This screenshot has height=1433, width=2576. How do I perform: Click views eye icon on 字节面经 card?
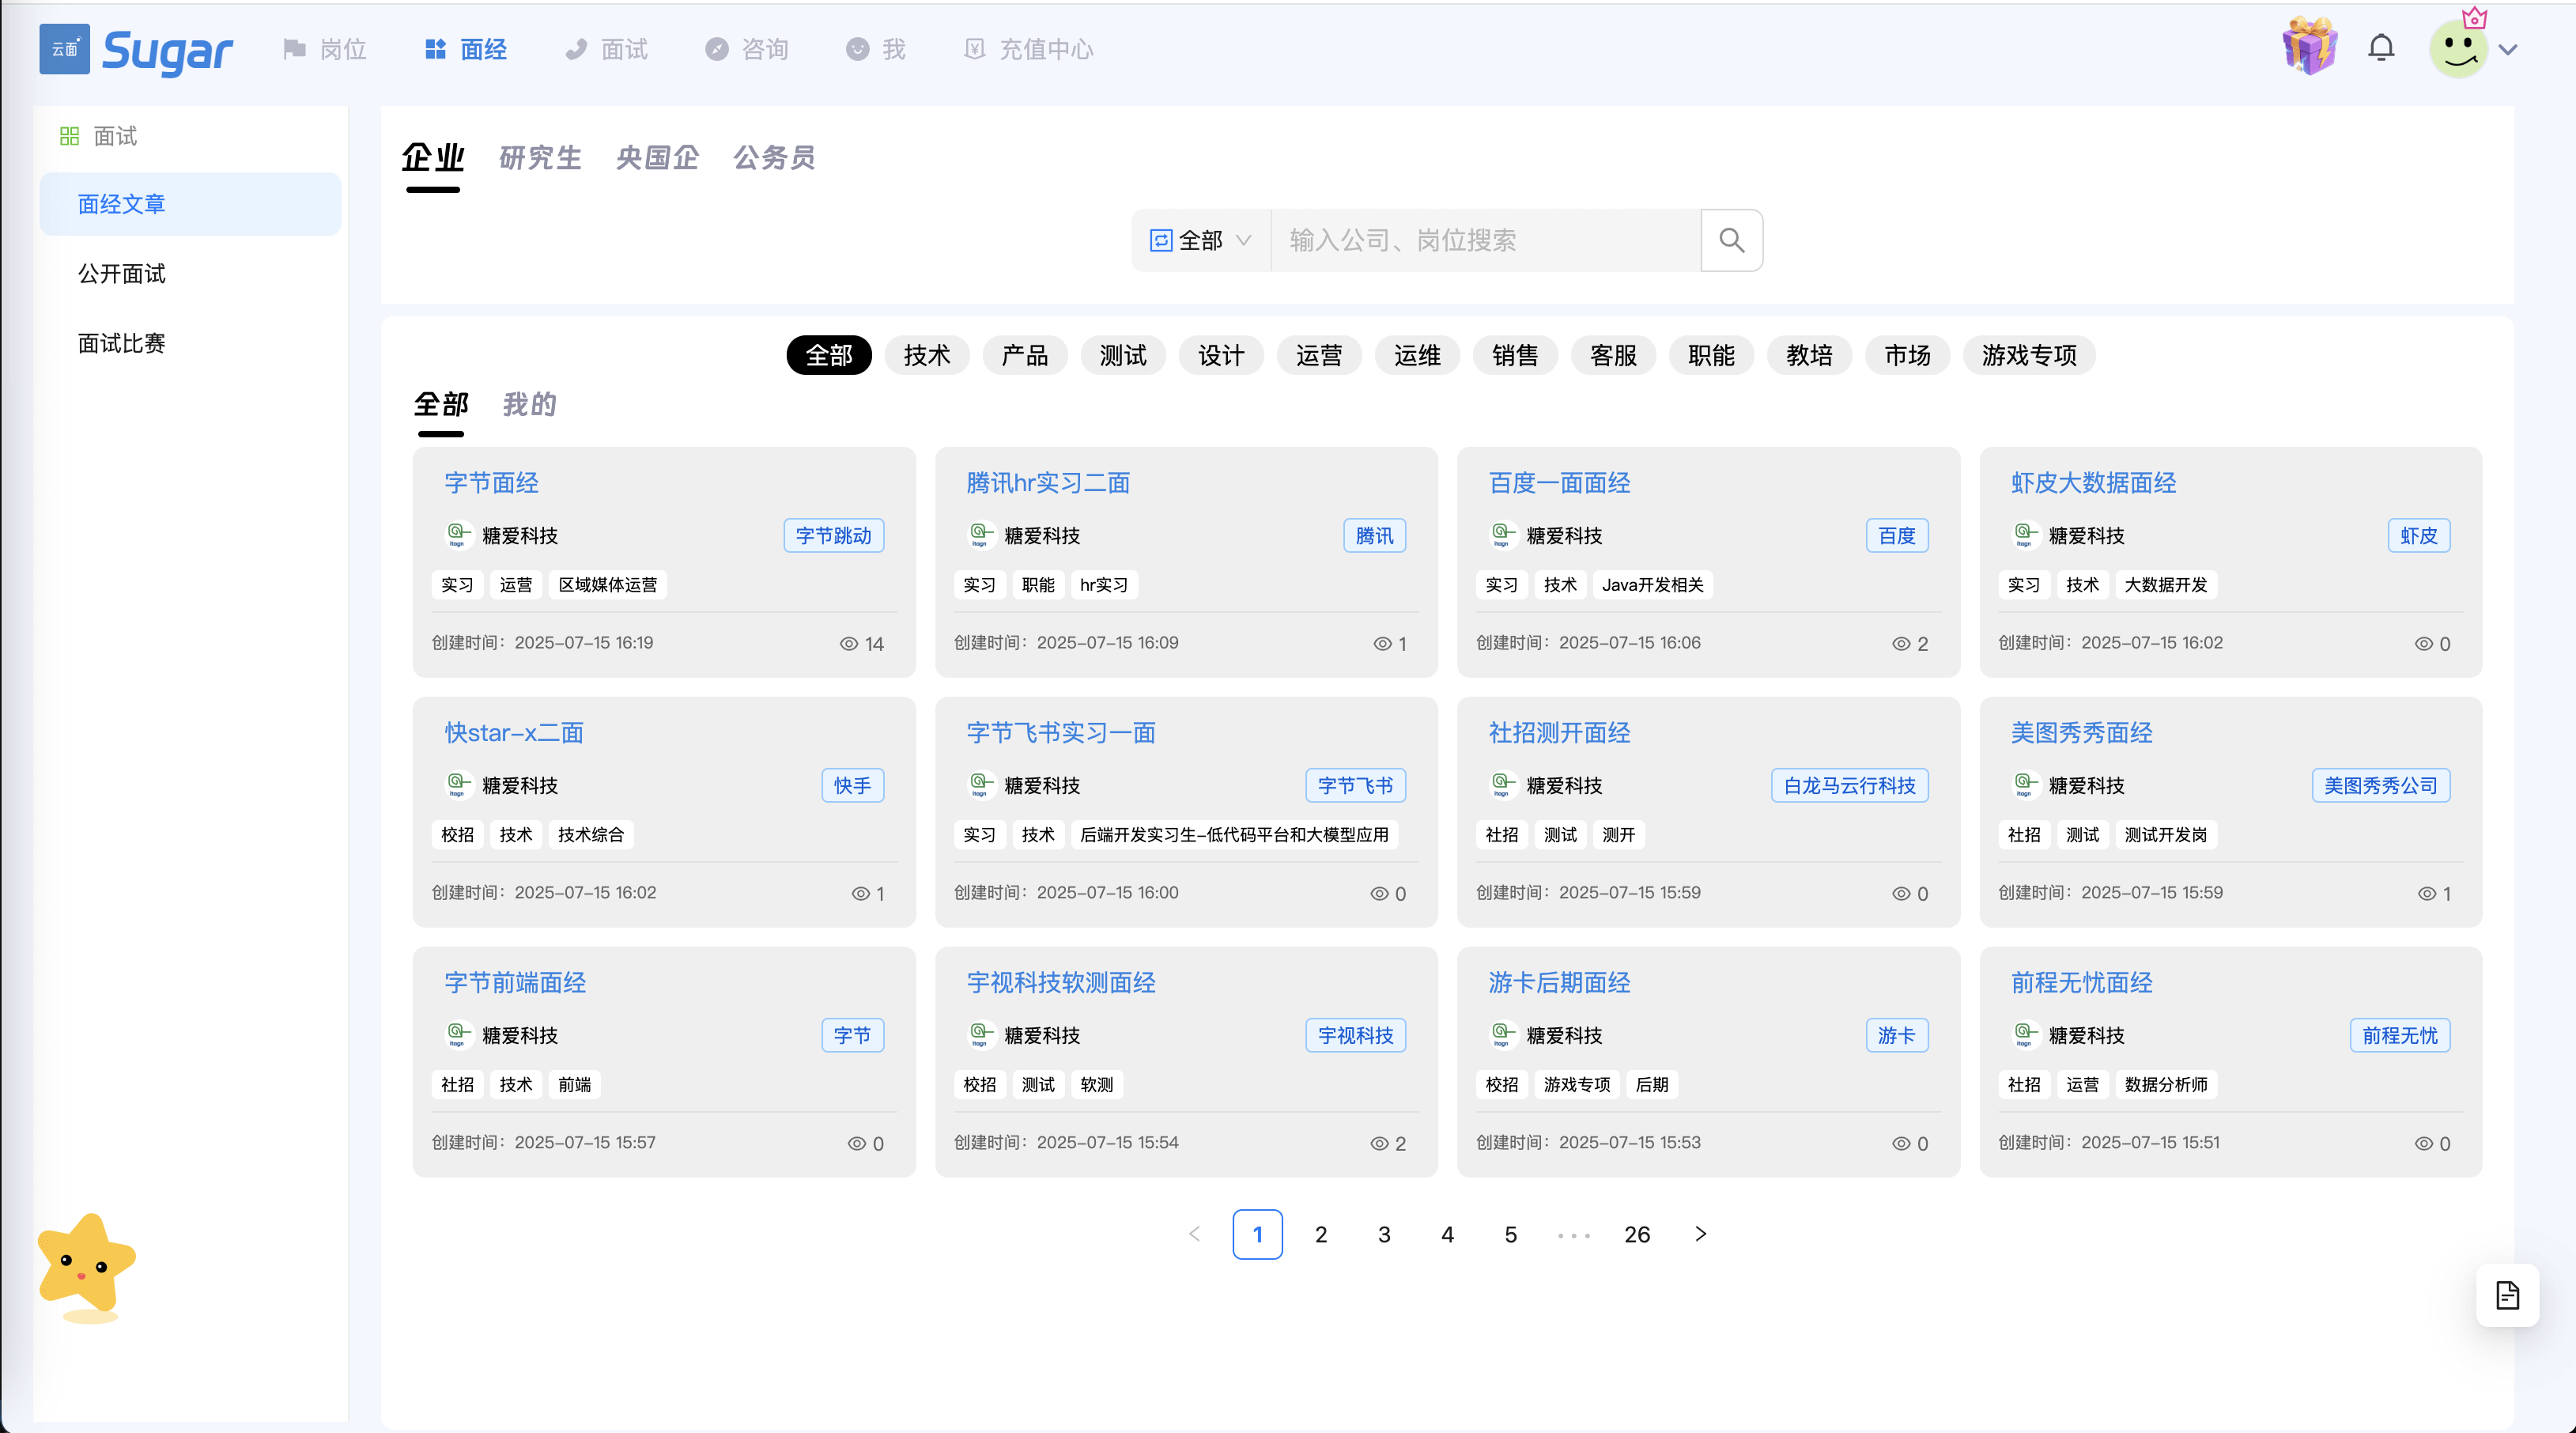click(849, 644)
